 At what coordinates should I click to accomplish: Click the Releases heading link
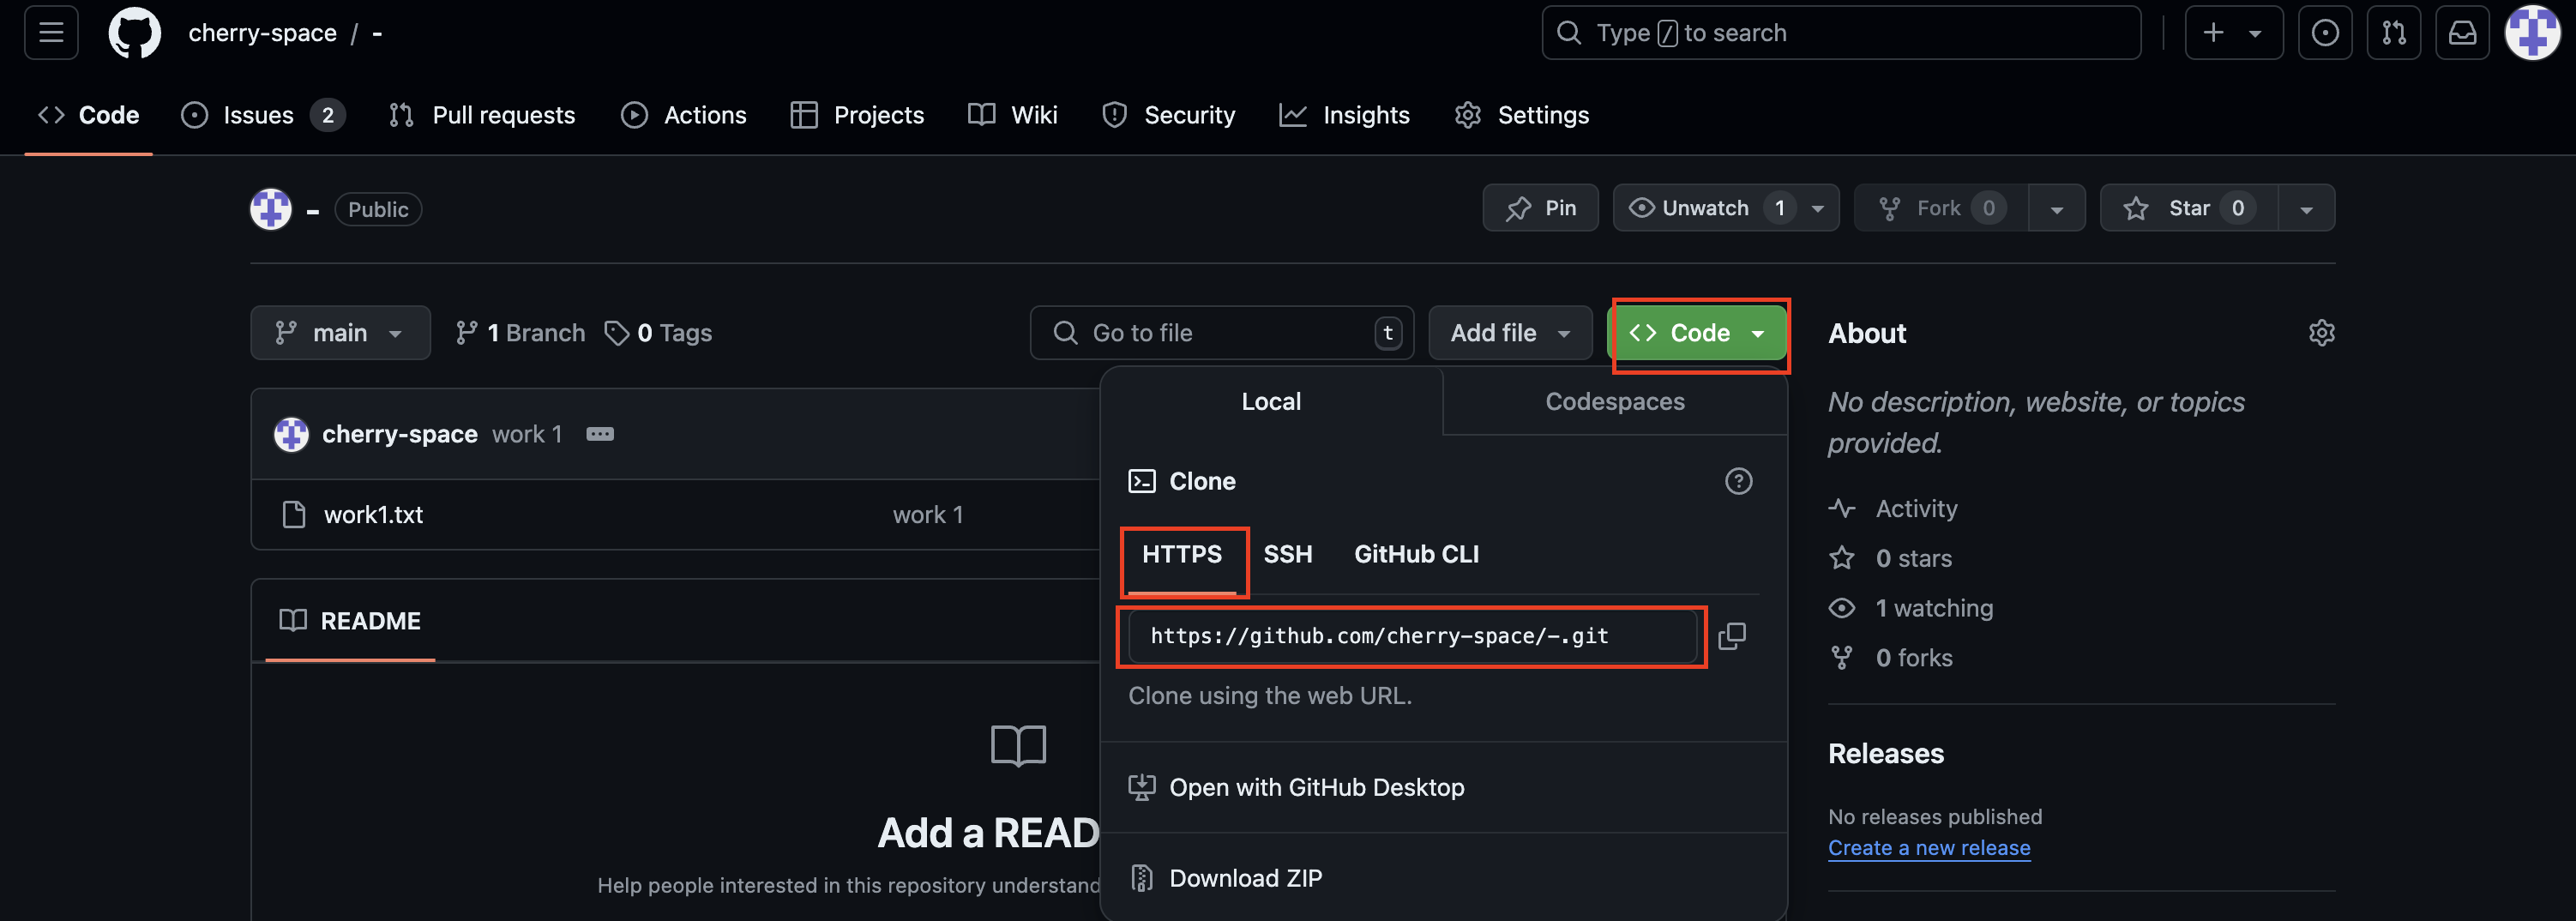click(x=1885, y=754)
